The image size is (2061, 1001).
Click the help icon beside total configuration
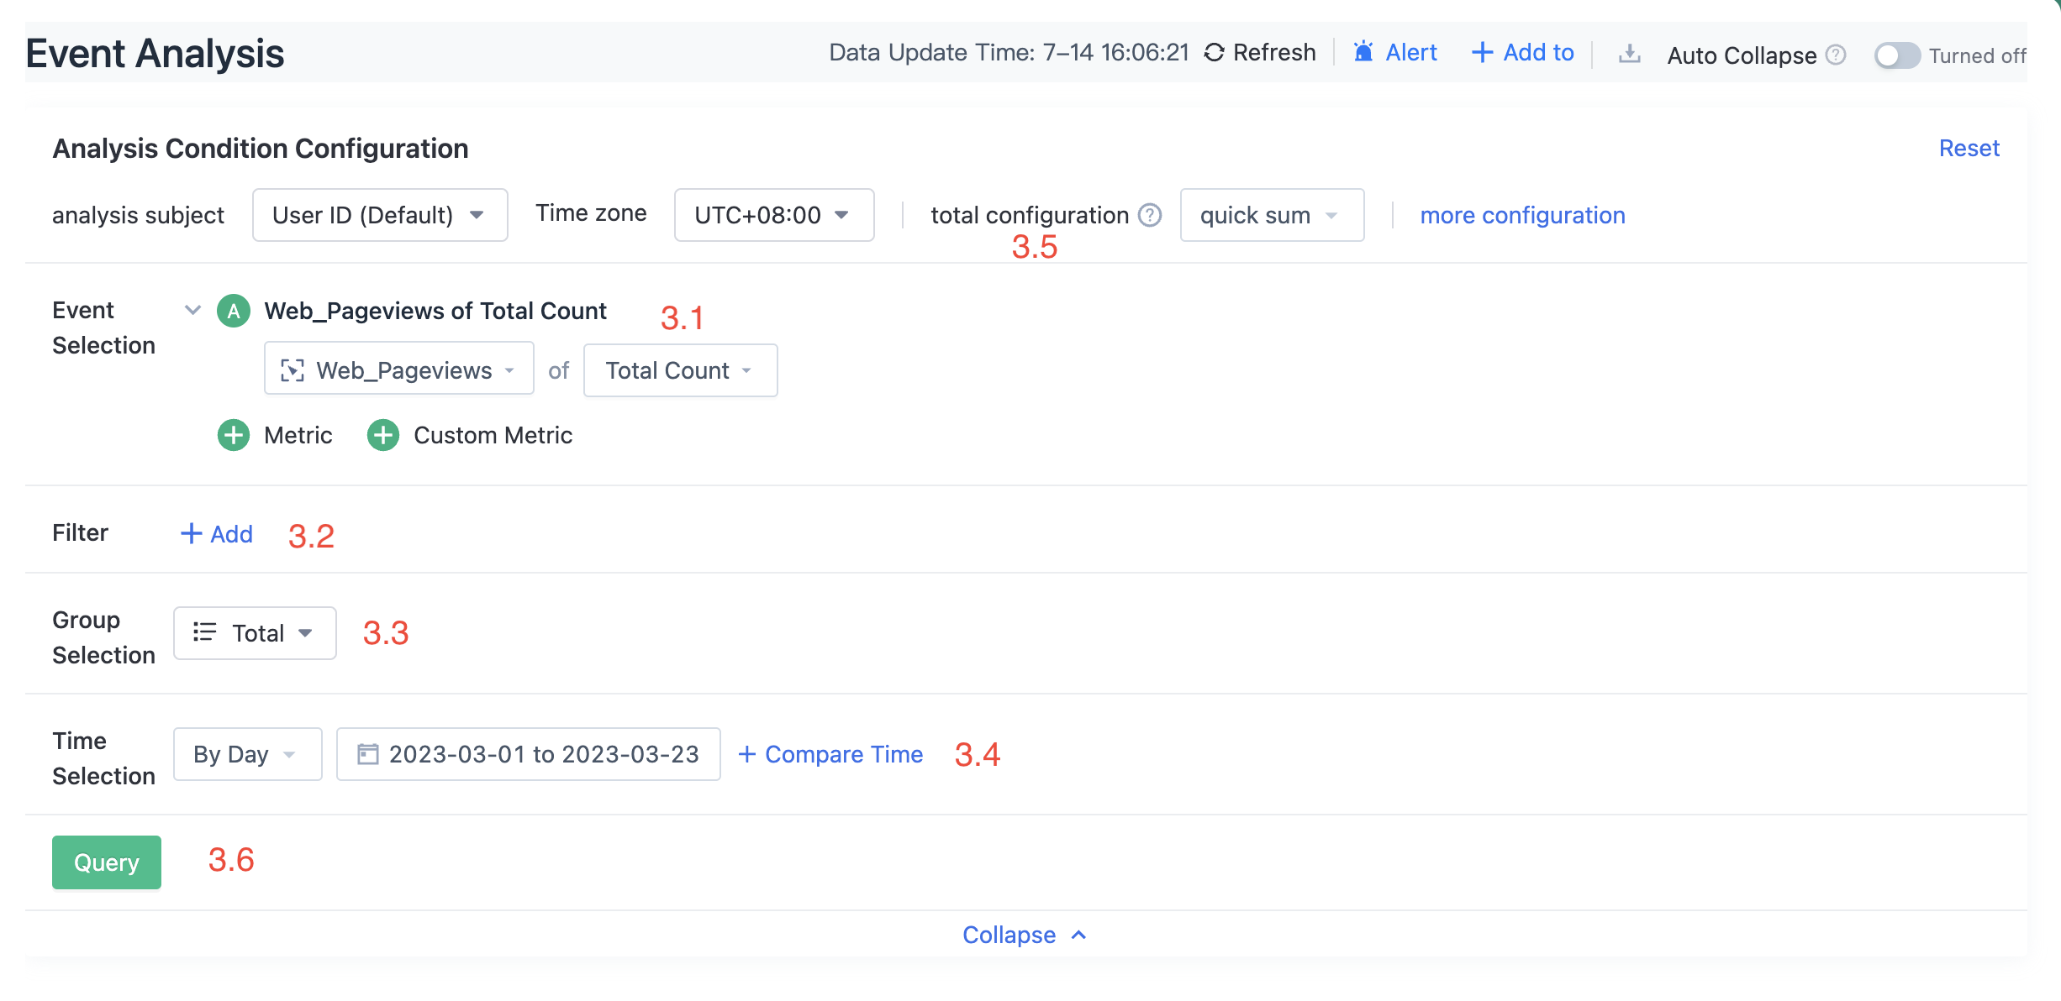click(1148, 215)
